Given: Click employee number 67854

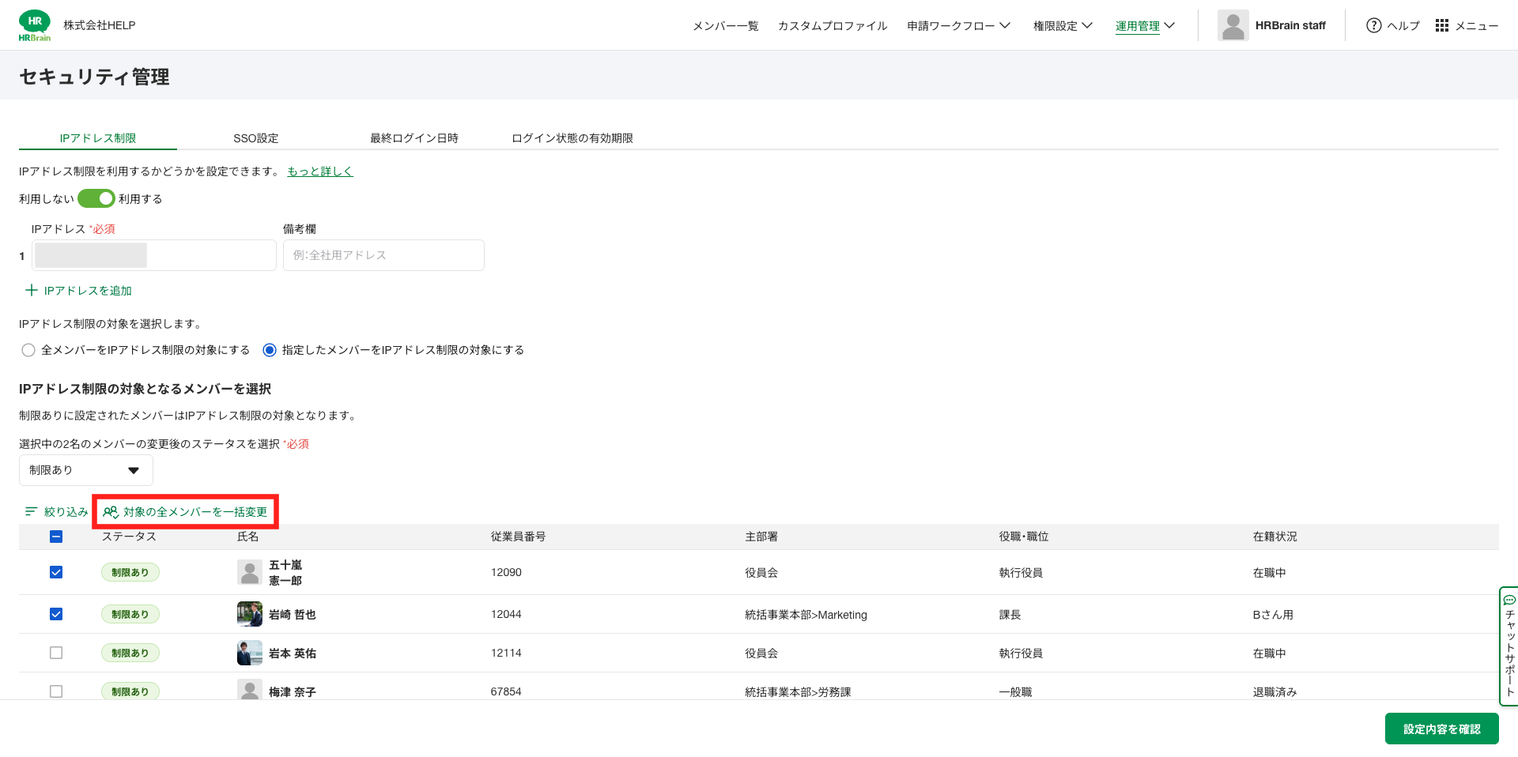Looking at the screenshot, I should pos(506,691).
